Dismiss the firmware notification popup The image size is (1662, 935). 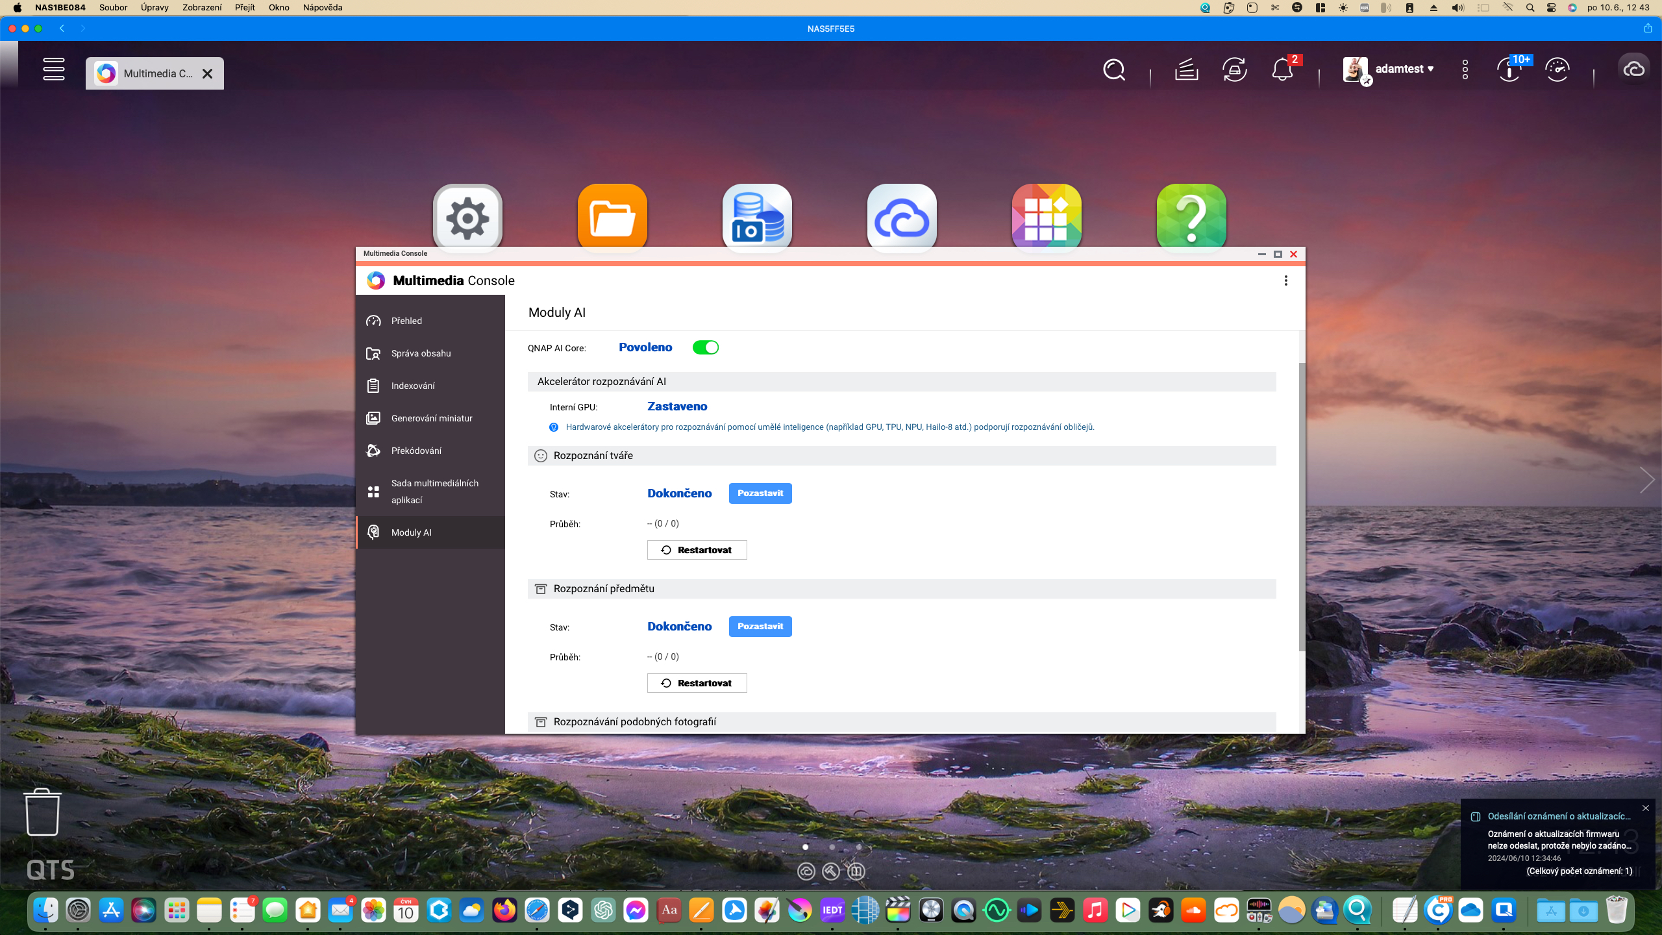click(x=1645, y=808)
